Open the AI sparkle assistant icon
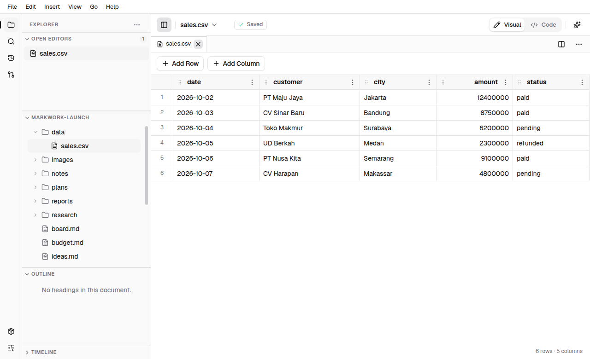This screenshot has width=590, height=359. [x=577, y=25]
